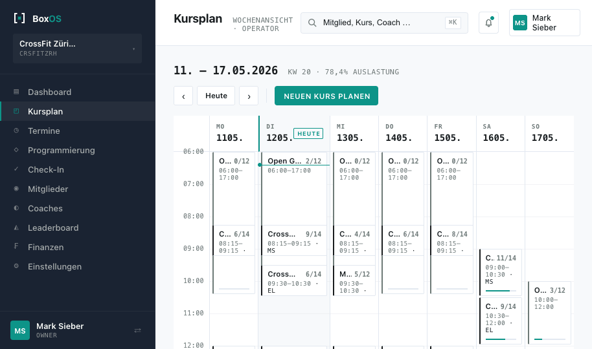Click the Mitglieder icon
This screenshot has height=349, width=592.
(16, 189)
